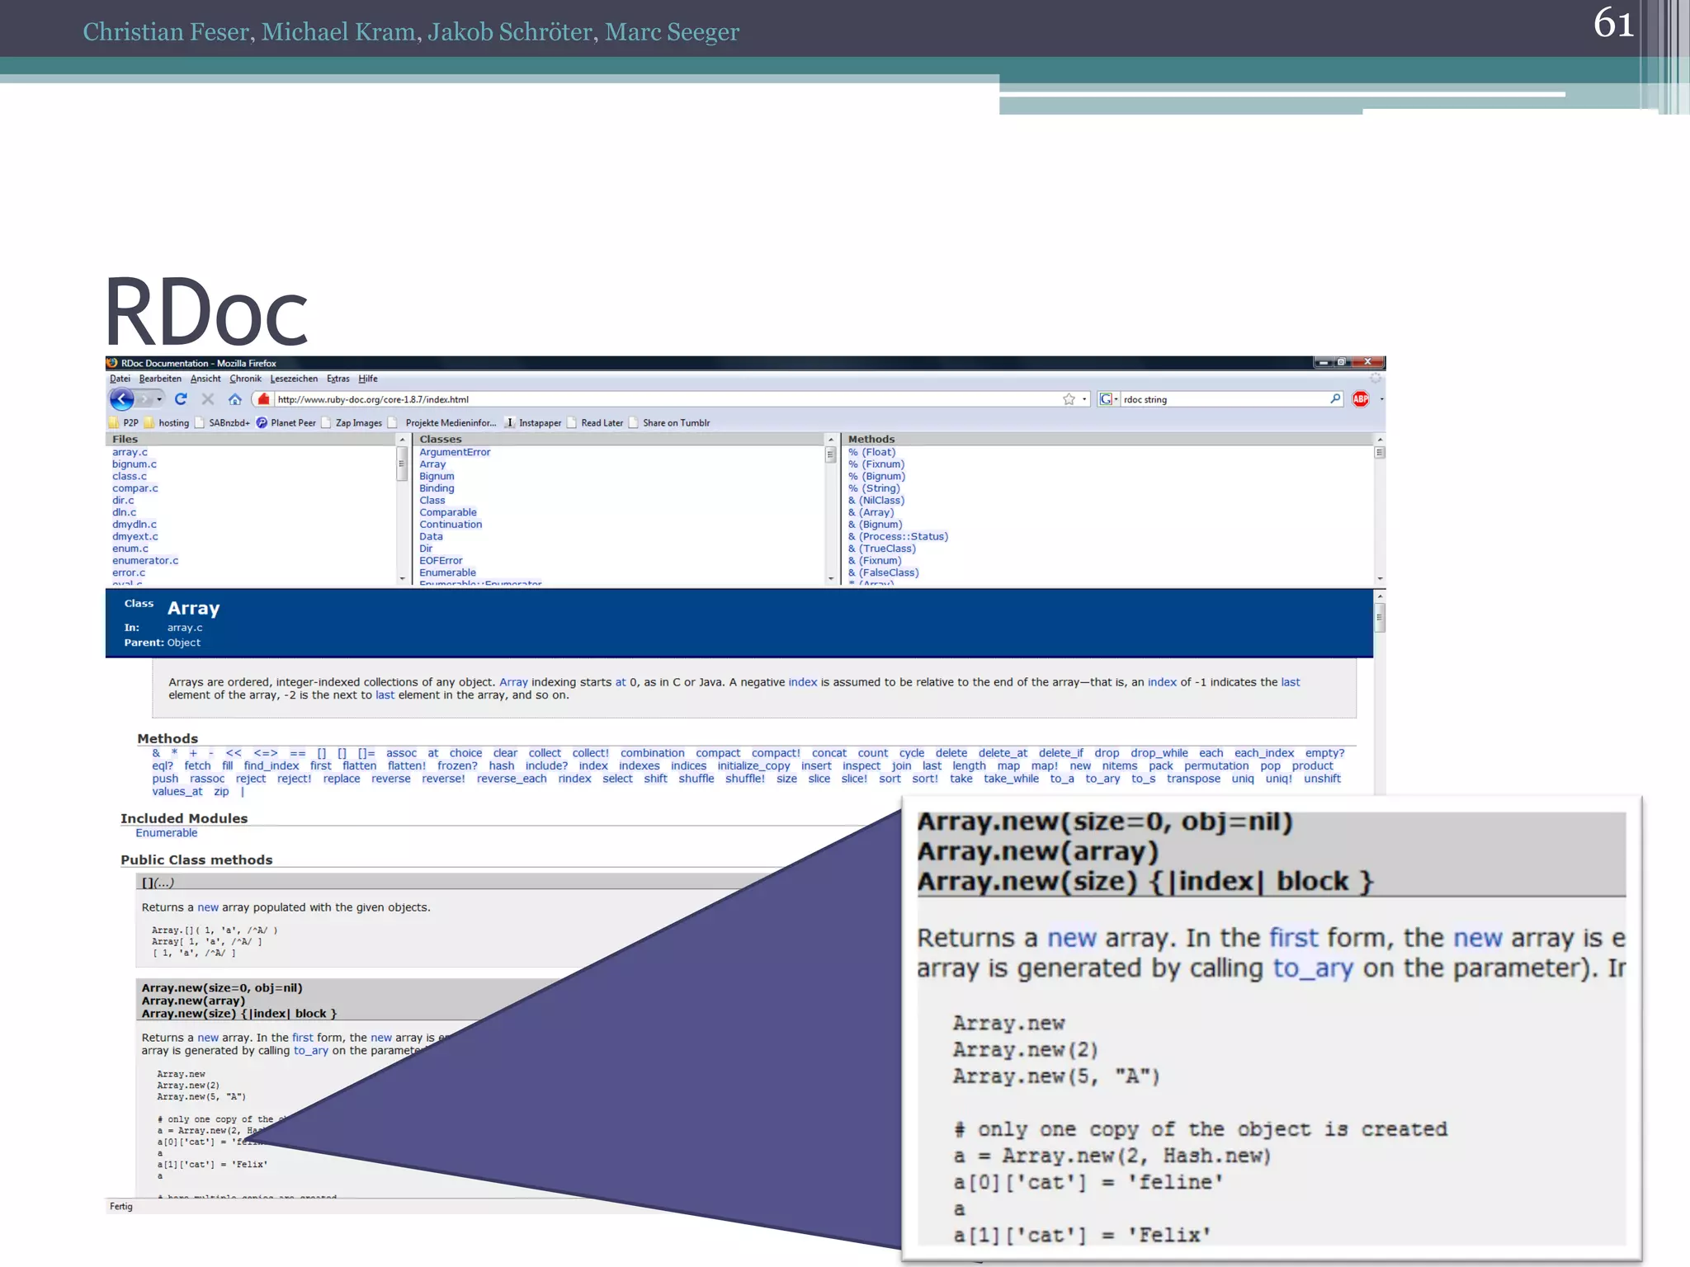This screenshot has width=1690, height=1267.
Task: Click the forward navigation arrow
Action: pos(144,399)
